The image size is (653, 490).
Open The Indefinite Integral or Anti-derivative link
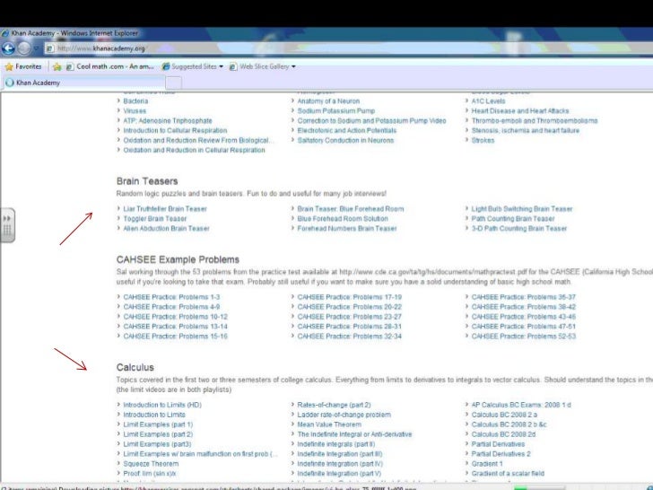(354, 434)
